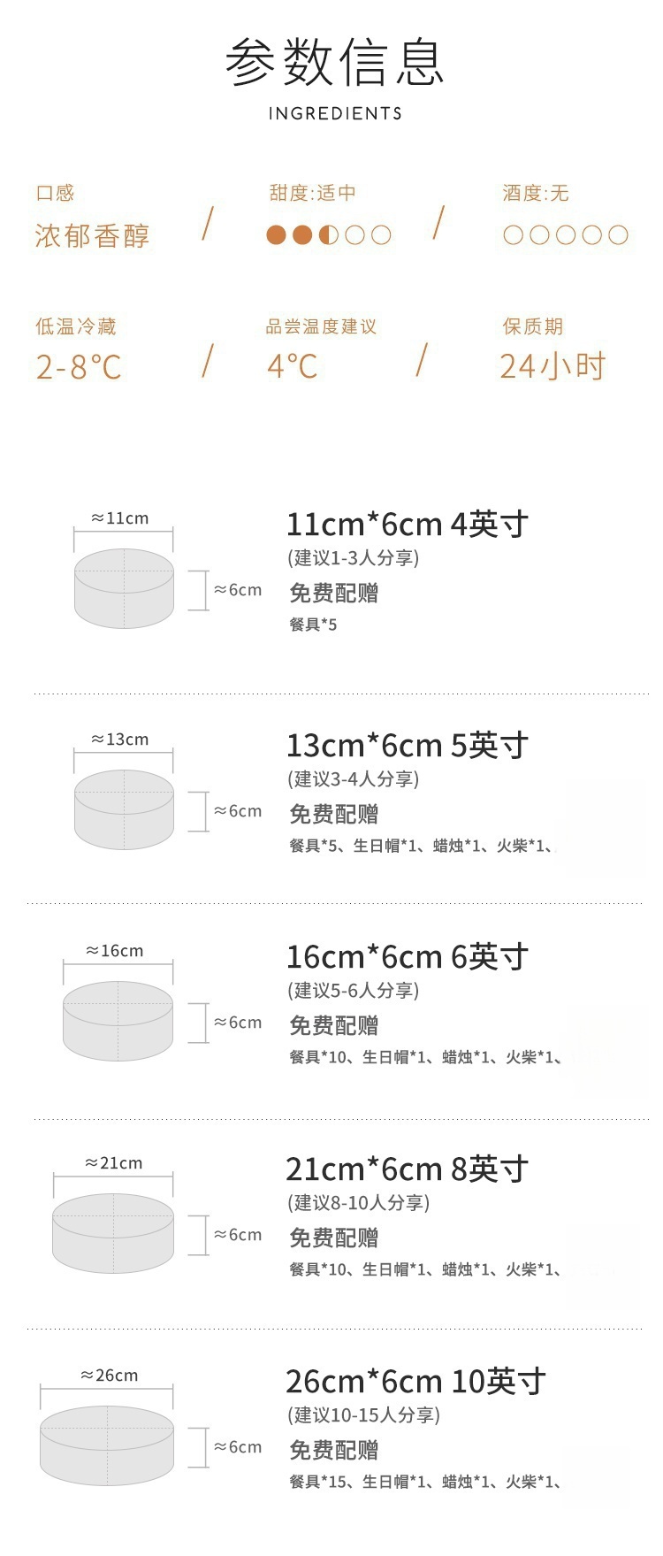Click the 13cm cake diagram
Image resolution: width=663 pixels, height=1556 pixels.
coord(124,809)
